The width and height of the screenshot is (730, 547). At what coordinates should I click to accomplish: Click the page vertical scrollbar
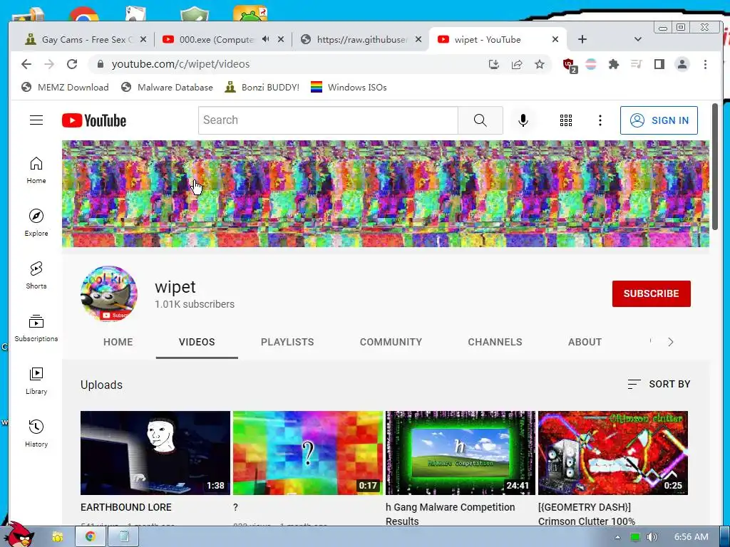[714, 167]
